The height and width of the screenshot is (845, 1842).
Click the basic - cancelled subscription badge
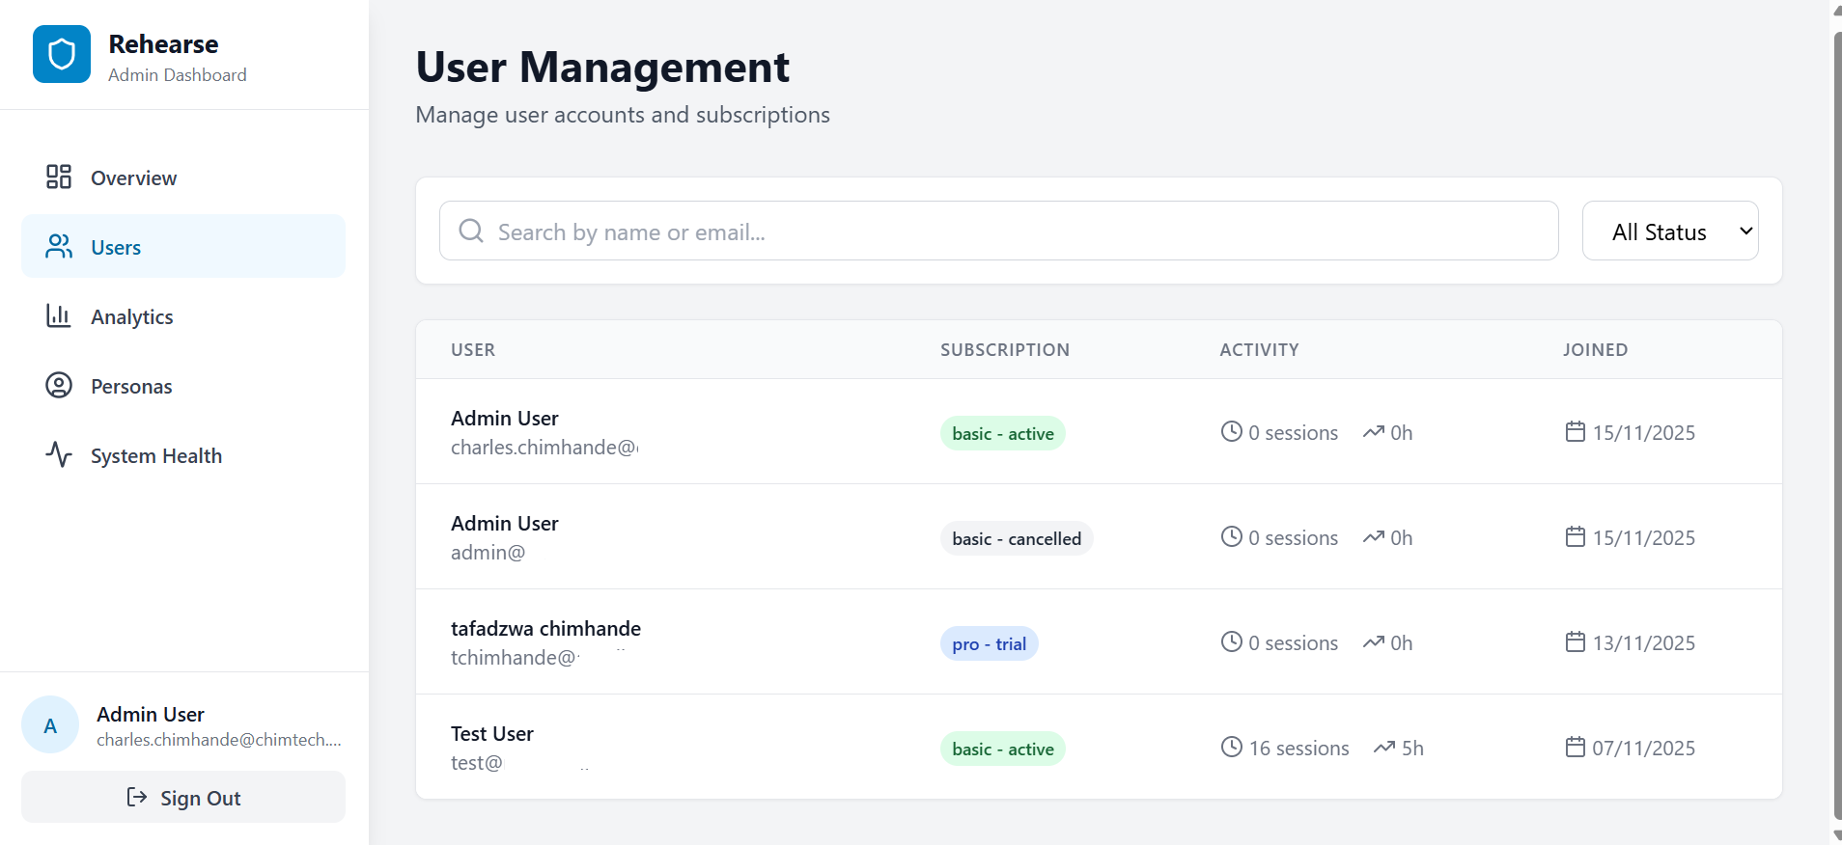tap(1016, 538)
